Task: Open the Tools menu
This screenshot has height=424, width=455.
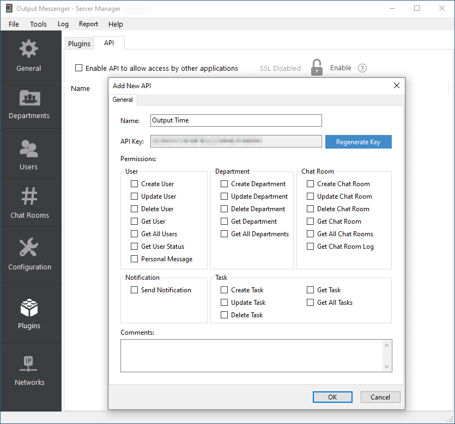Action: [x=38, y=24]
